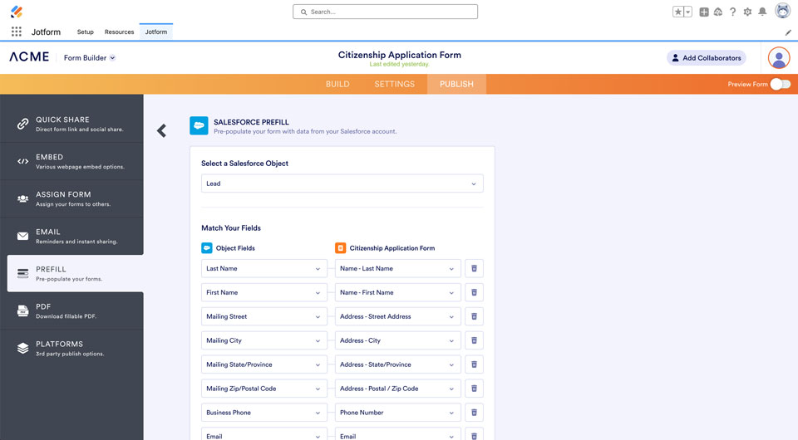Open the Address - Street Address dropdown
This screenshot has height=440, width=798.
pos(397,316)
